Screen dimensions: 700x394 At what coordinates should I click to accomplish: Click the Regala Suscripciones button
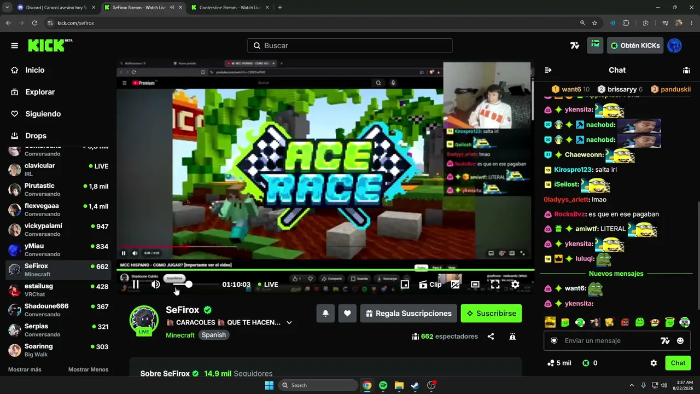(409, 314)
